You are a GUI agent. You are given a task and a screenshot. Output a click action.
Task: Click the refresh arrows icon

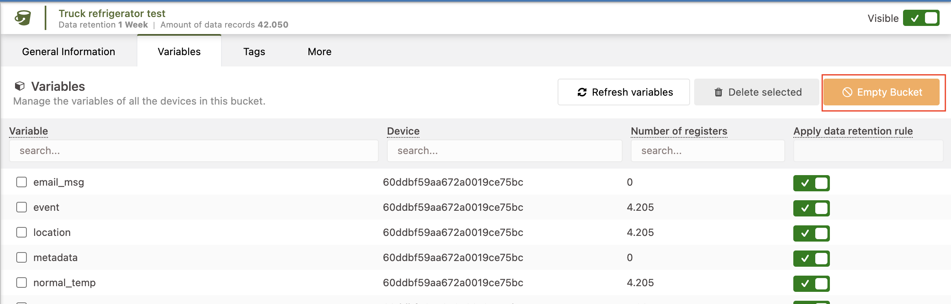[582, 92]
